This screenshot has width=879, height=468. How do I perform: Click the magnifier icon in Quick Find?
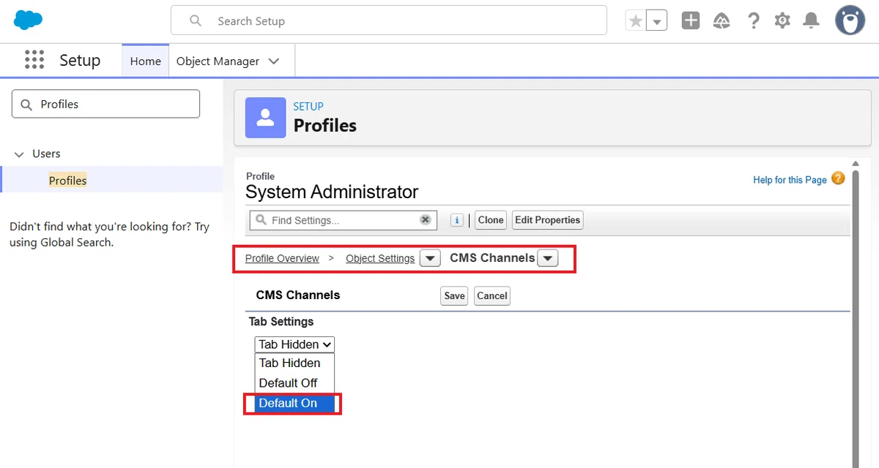click(x=26, y=105)
